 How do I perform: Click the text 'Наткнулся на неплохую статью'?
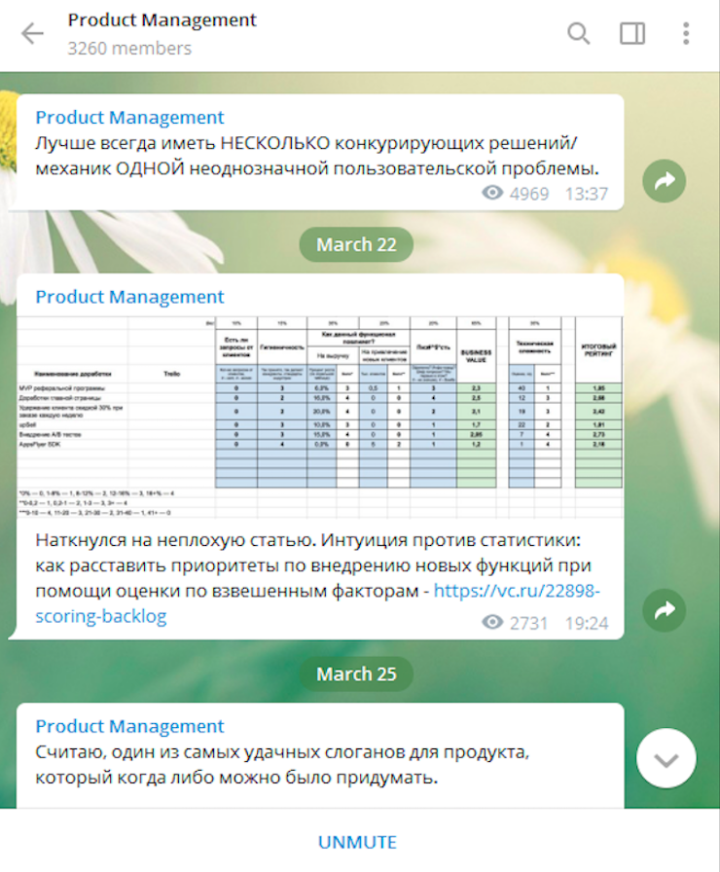click(176, 540)
